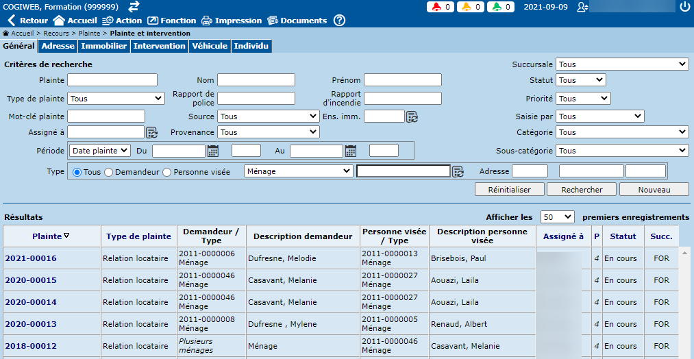
Task: Click the Plainte input field
Action: tap(112, 80)
